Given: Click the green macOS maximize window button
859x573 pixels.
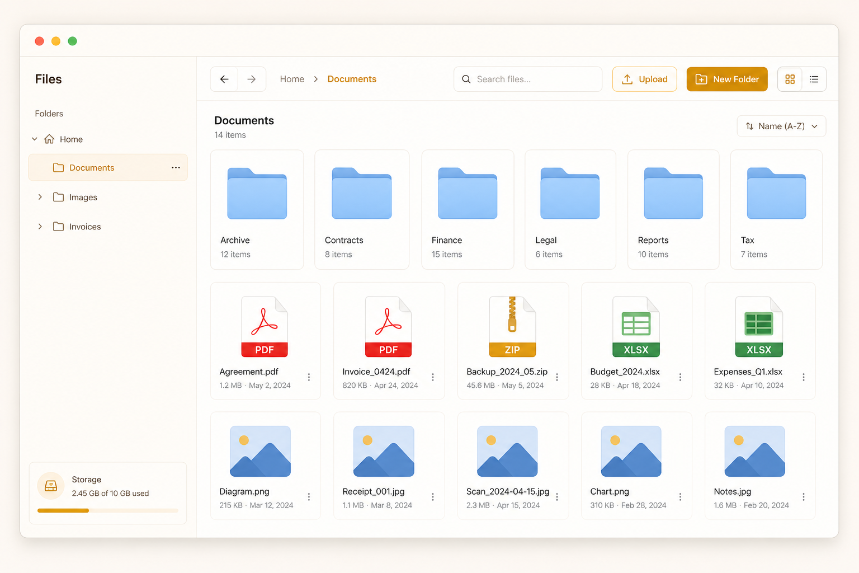Looking at the screenshot, I should point(72,41).
